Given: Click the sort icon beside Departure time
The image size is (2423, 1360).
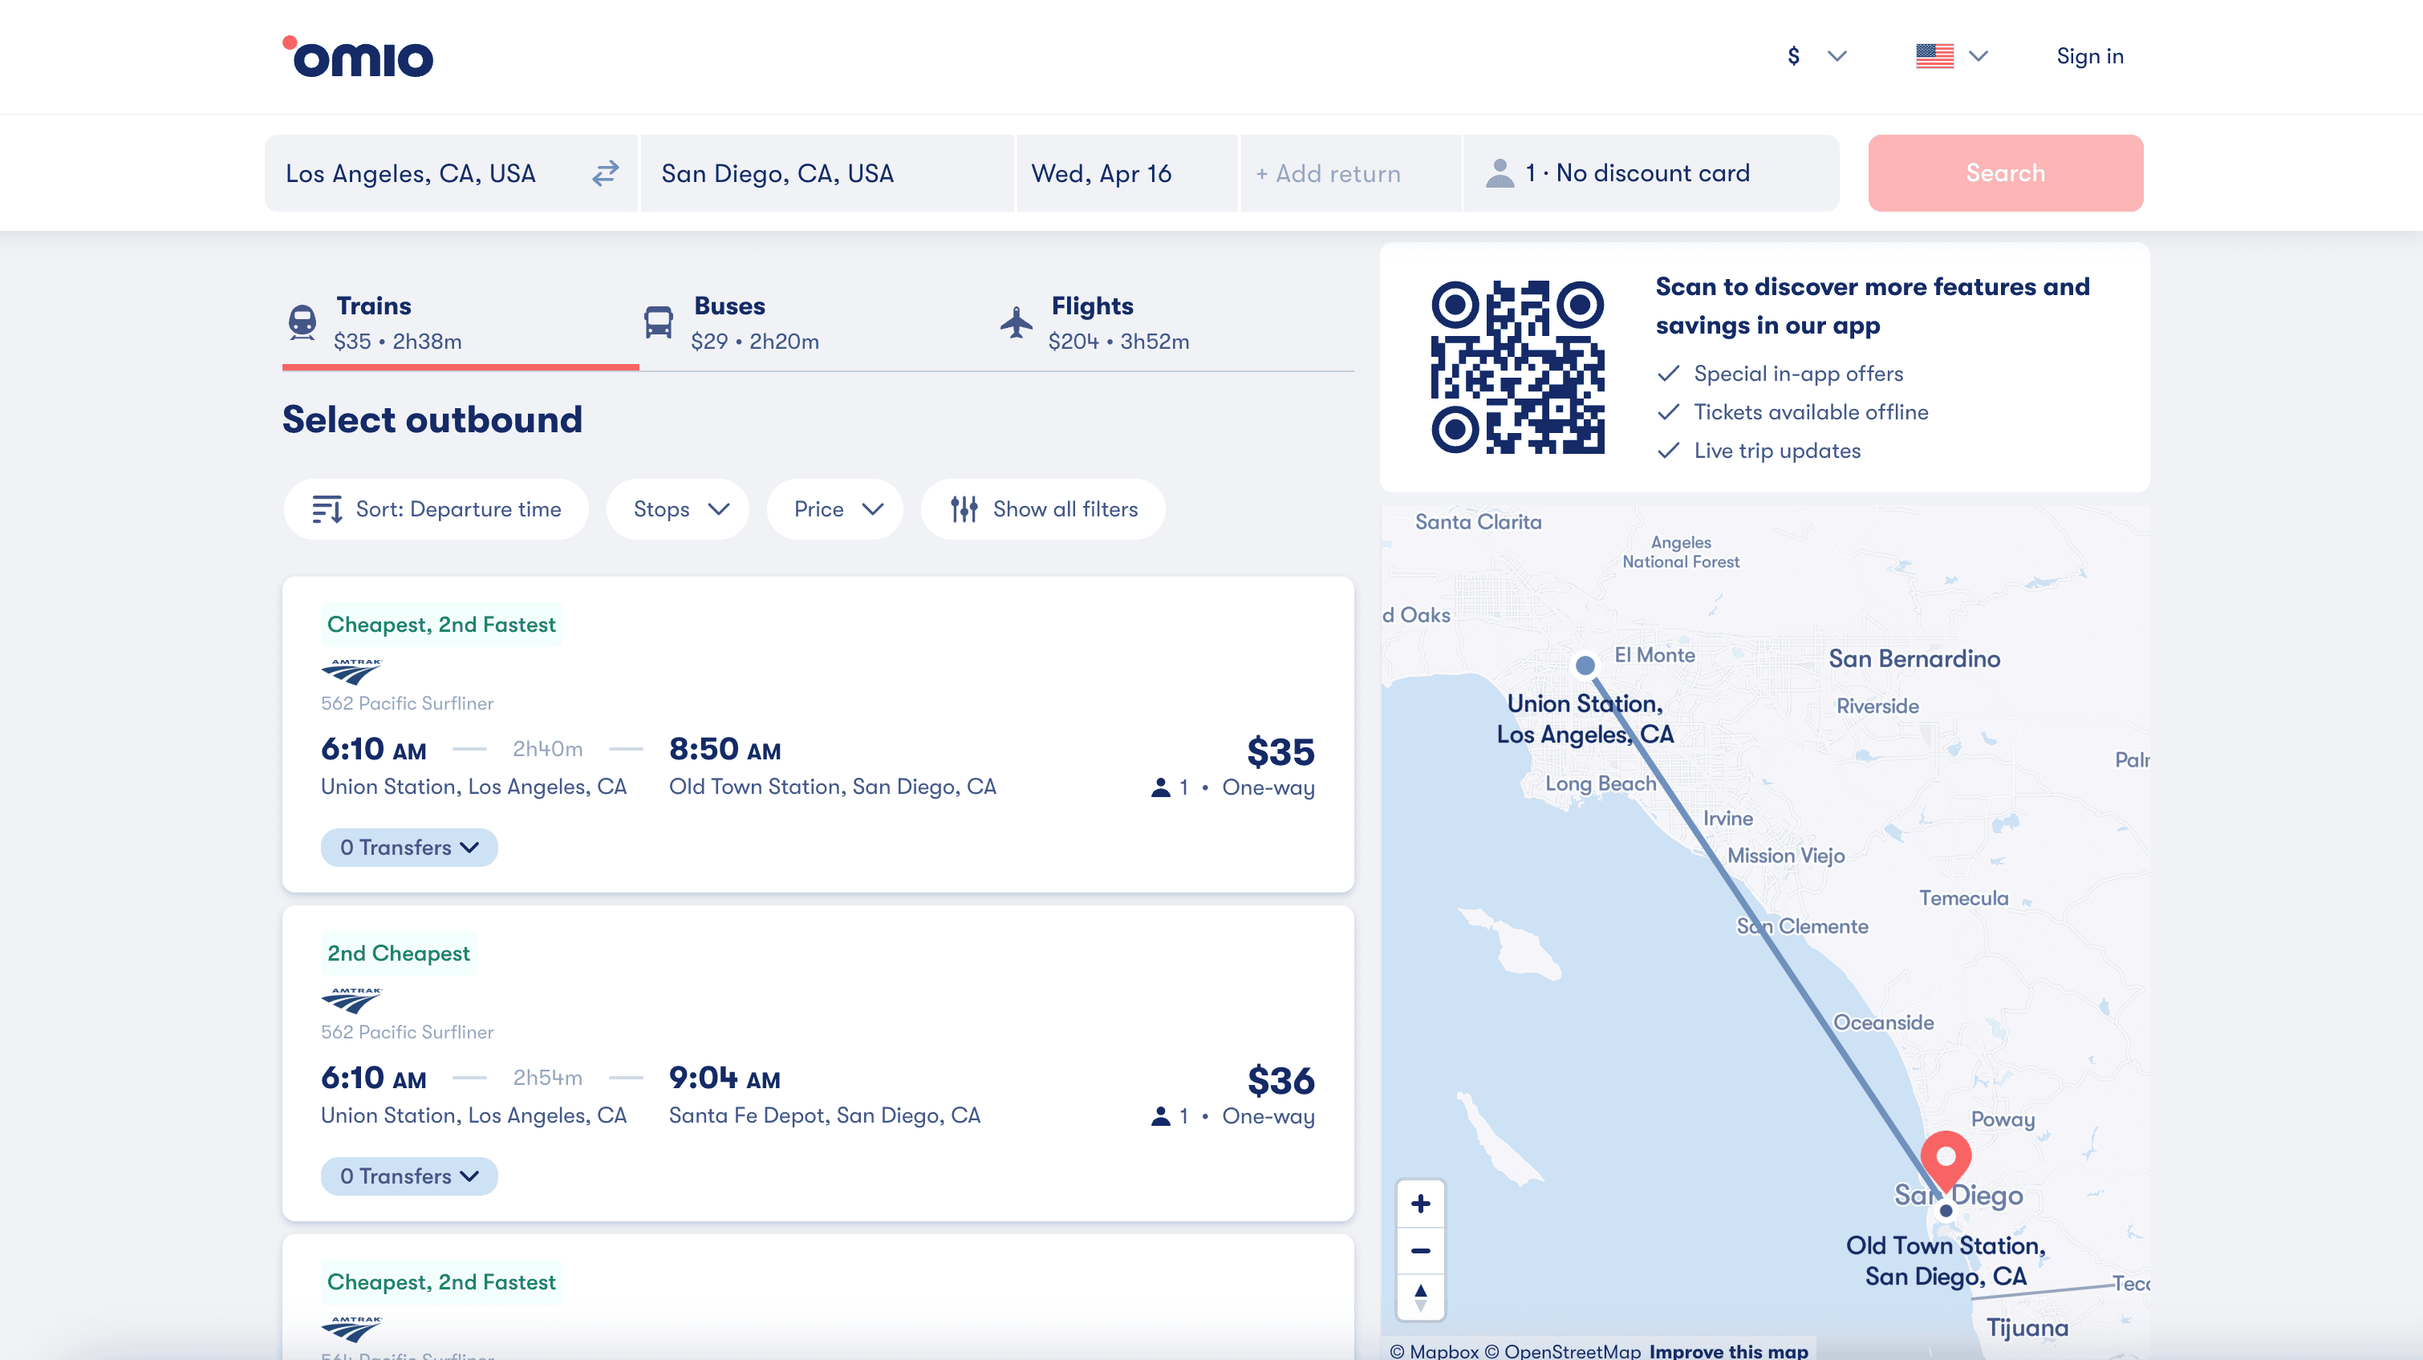Looking at the screenshot, I should point(327,509).
